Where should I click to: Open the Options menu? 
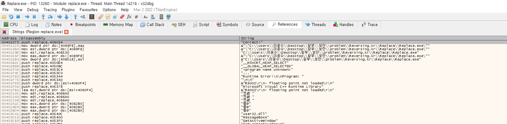(x=109, y=10)
